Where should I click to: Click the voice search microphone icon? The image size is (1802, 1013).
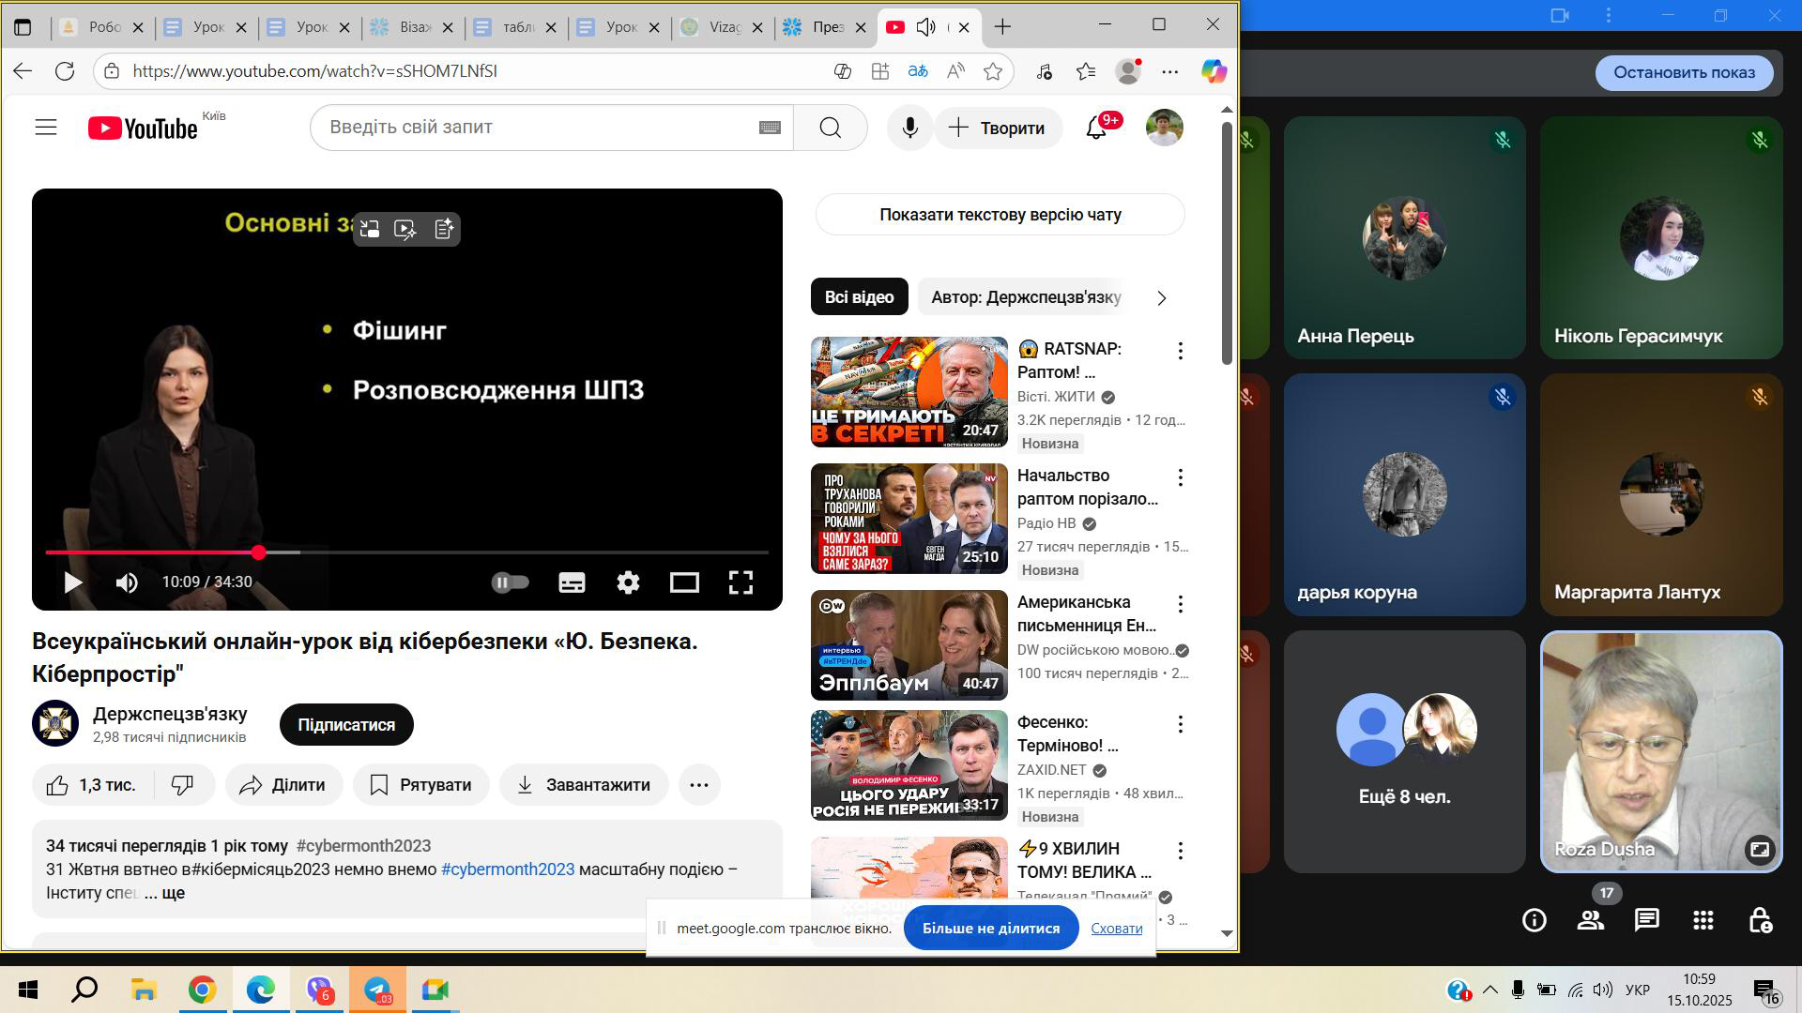909,128
